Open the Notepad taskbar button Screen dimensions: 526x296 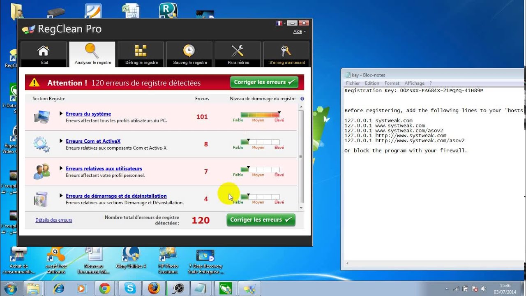pos(202,289)
